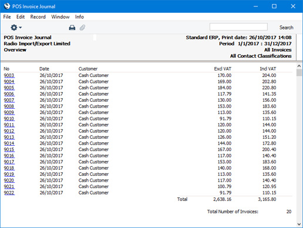Open invoice number 9012
The width and height of the screenshot is (303, 228).
click(x=9, y=131)
